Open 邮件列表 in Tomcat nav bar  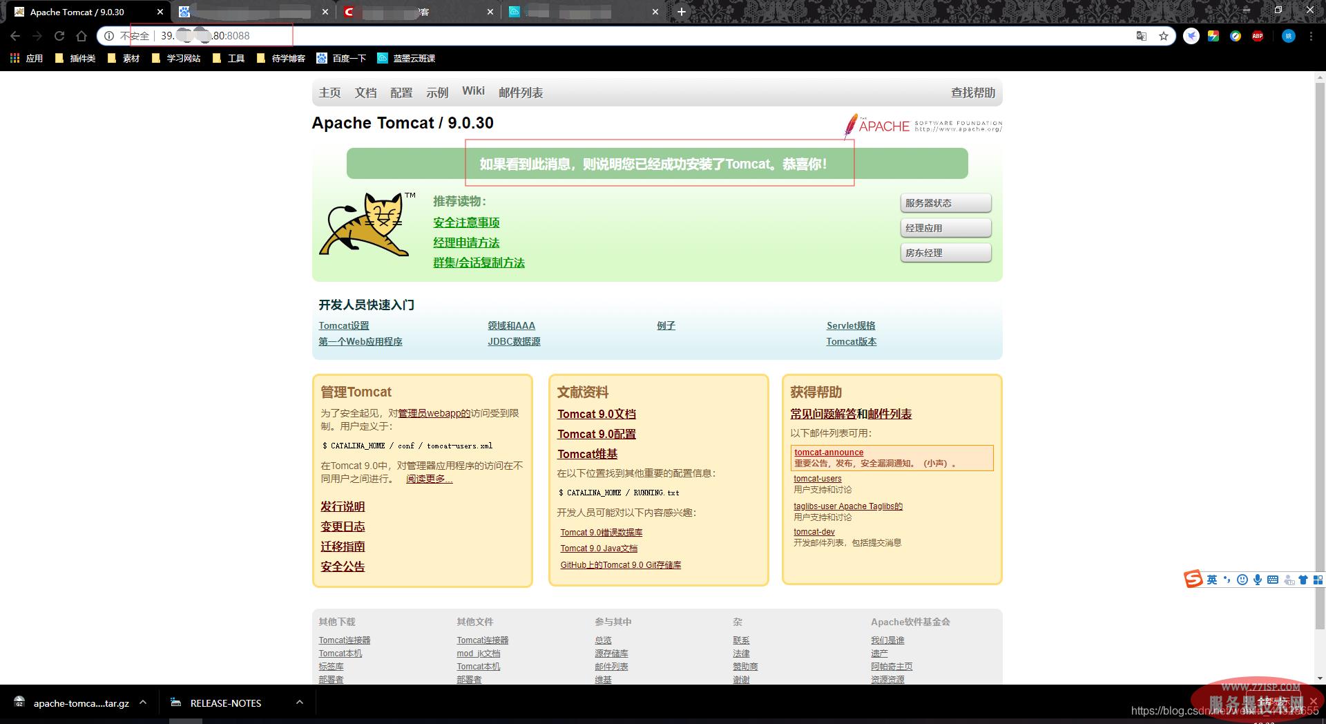pos(521,92)
